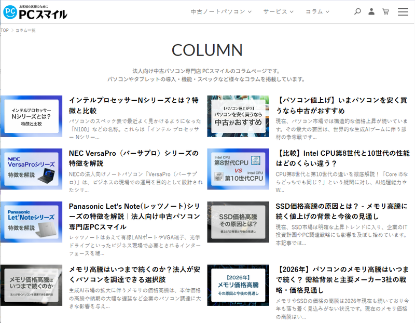This screenshot has width=415, height=323.
Task: Open the 中古がおすすめ article thumbnail
Action: (238, 116)
